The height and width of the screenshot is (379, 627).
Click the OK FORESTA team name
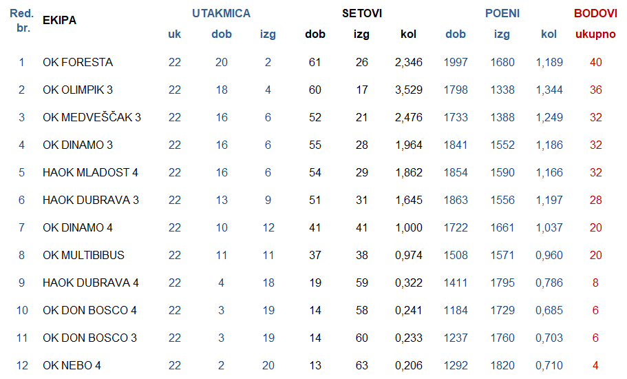(x=78, y=63)
